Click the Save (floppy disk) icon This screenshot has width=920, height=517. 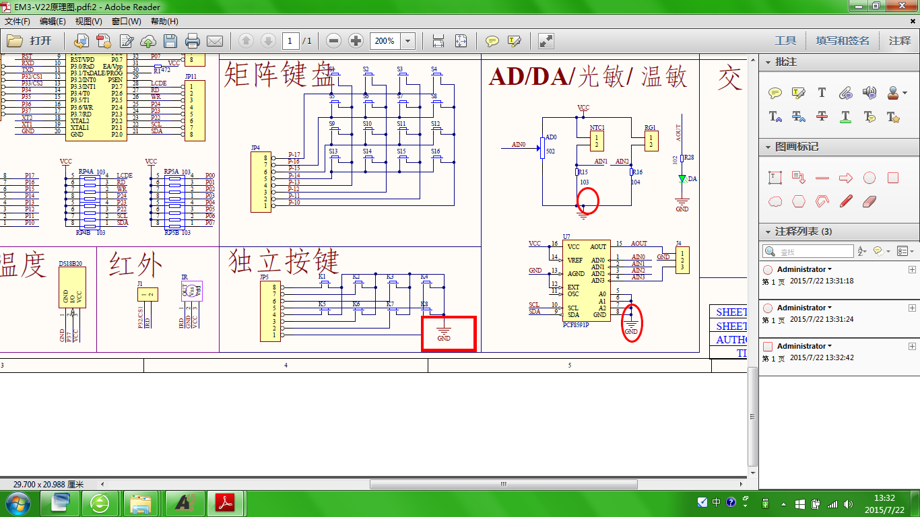click(170, 41)
